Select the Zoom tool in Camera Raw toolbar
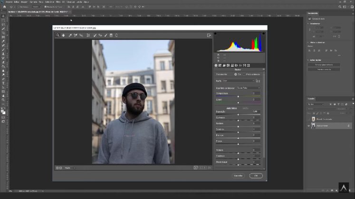 click(x=58, y=35)
